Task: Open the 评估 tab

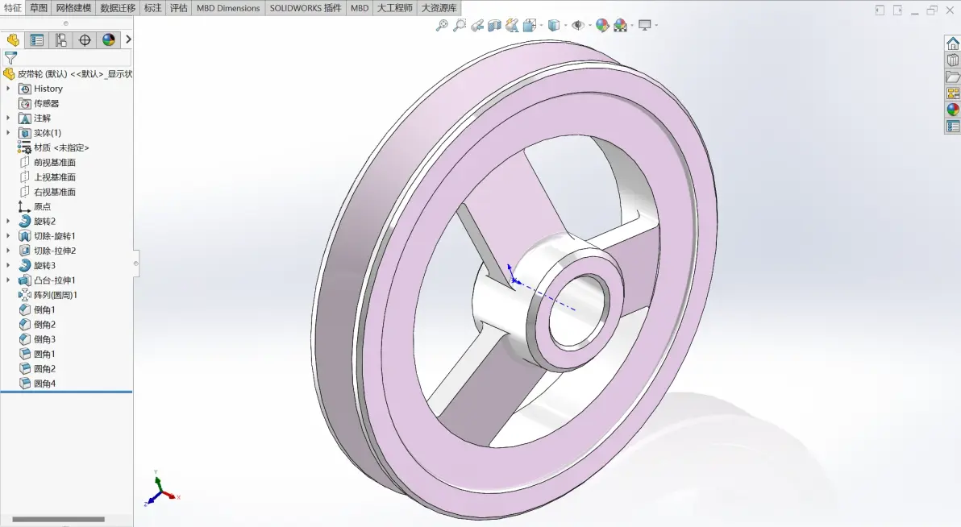Action: point(178,8)
